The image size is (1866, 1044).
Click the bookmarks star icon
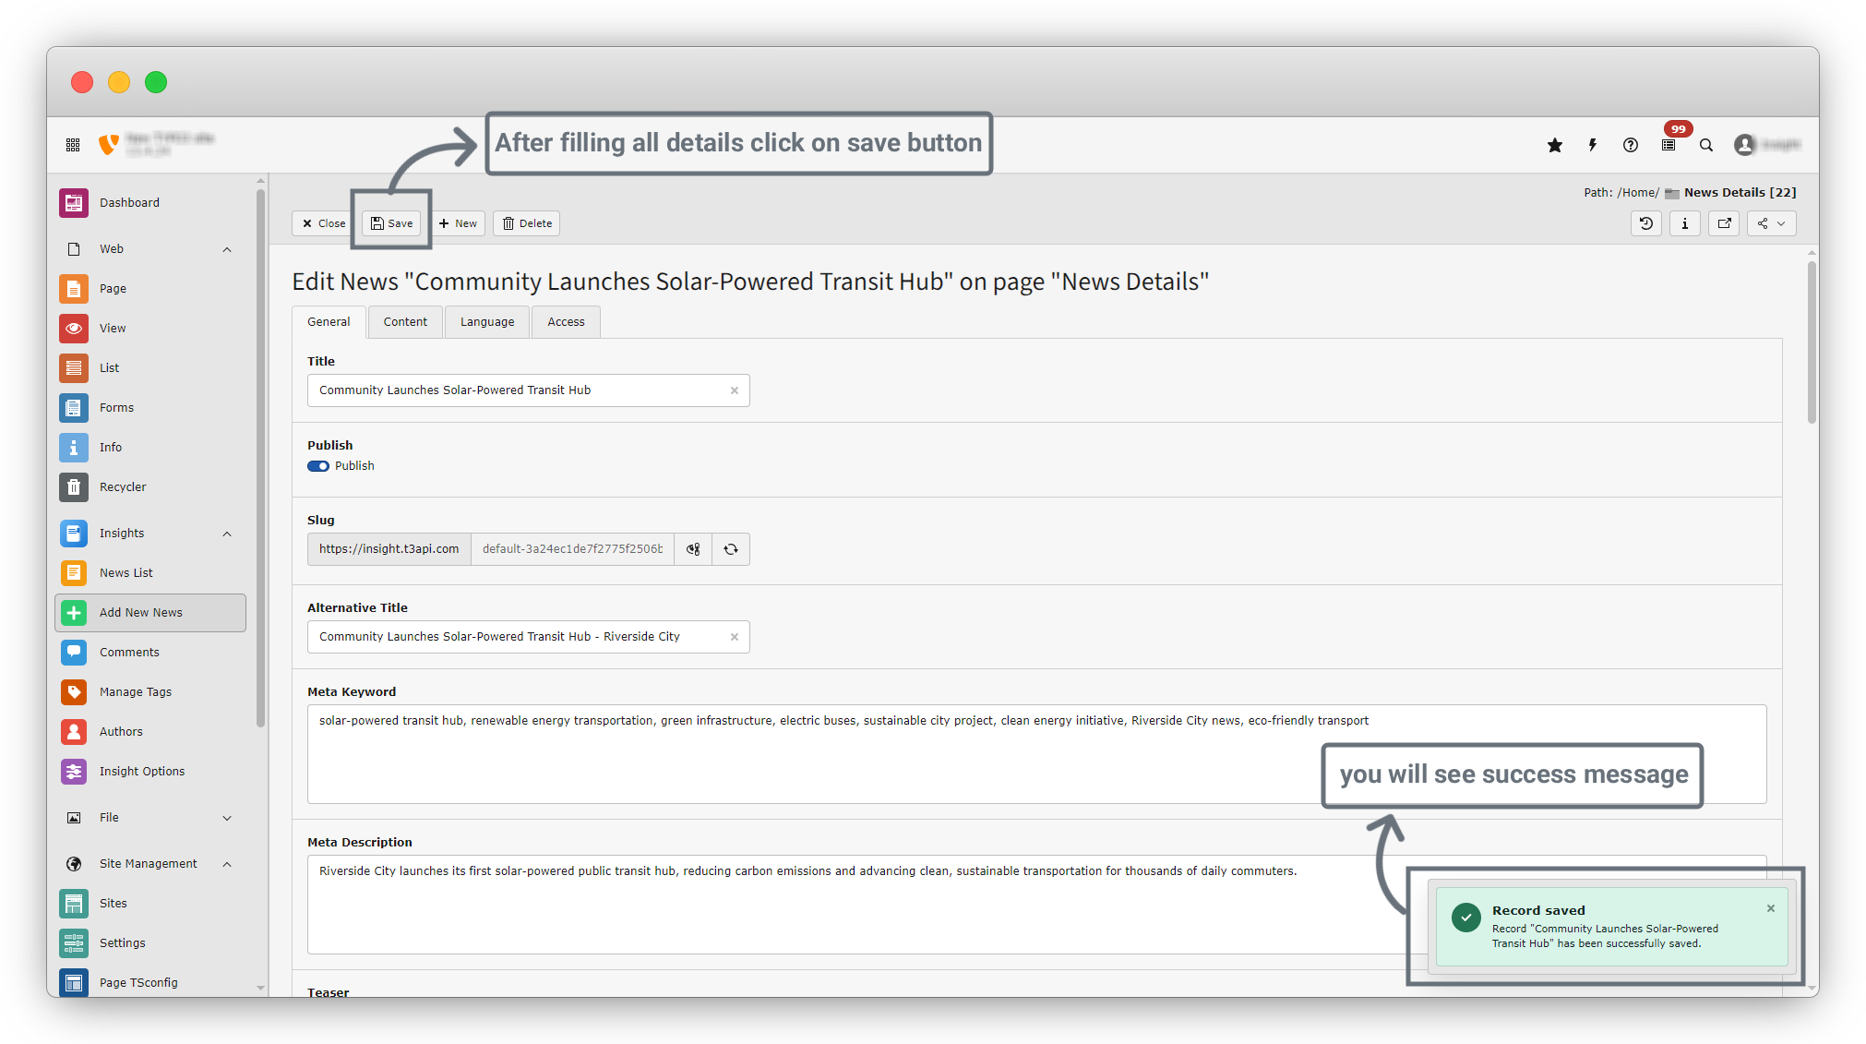pos(1555,145)
